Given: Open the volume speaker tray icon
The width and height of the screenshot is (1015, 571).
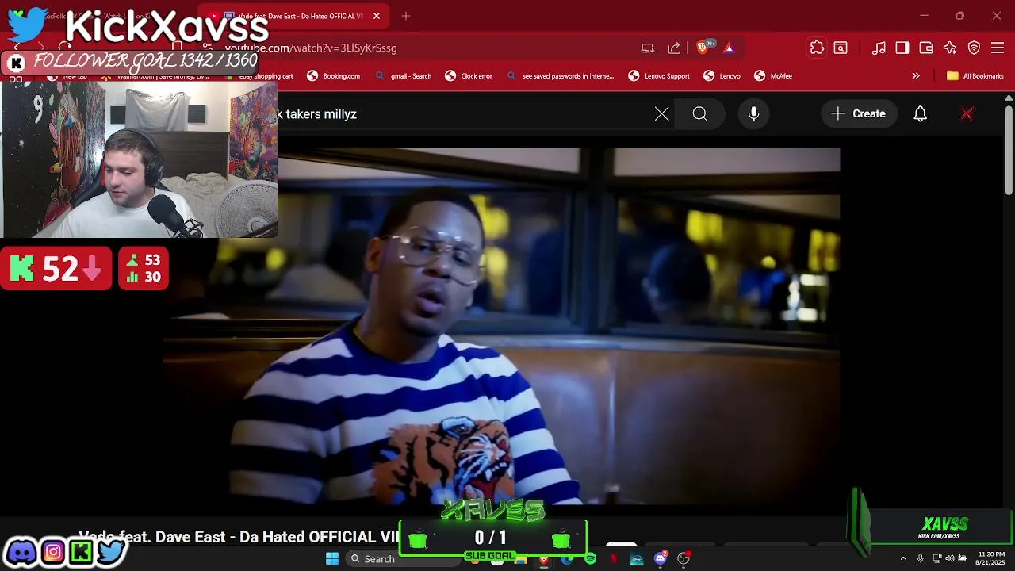Looking at the screenshot, I should coord(950,558).
